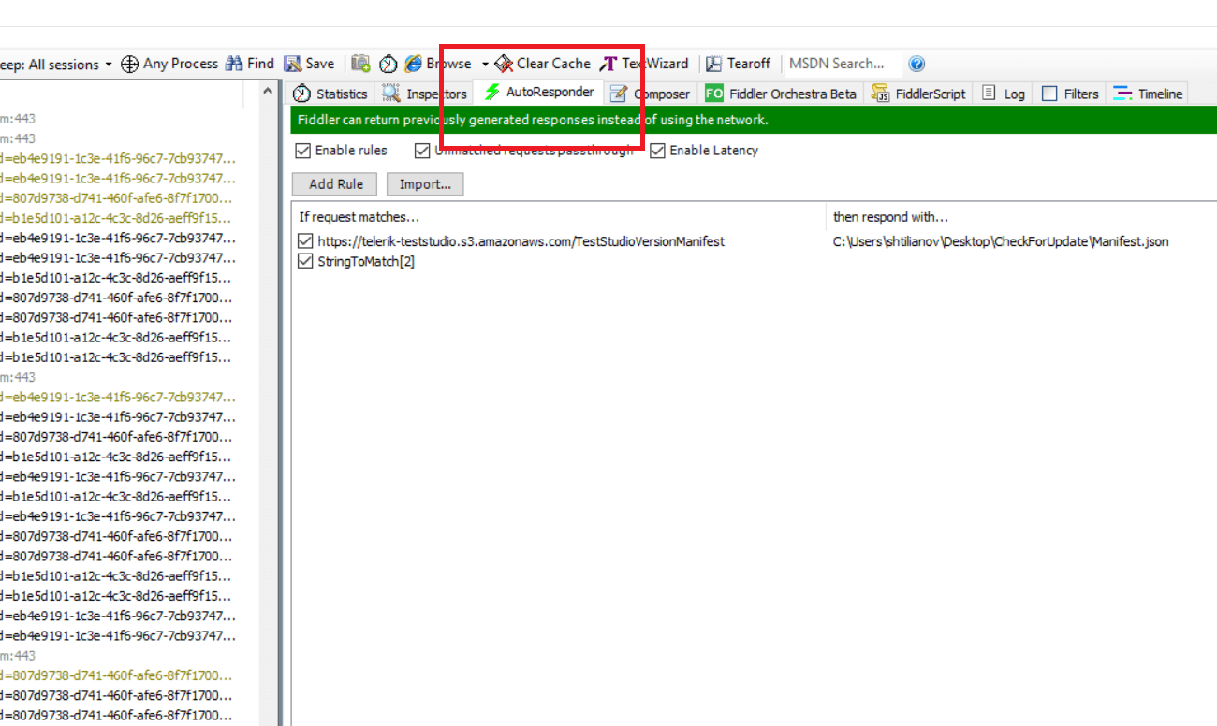The height and width of the screenshot is (726, 1217).
Task: Switch to the FiddlerScript tab
Action: pos(918,94)
